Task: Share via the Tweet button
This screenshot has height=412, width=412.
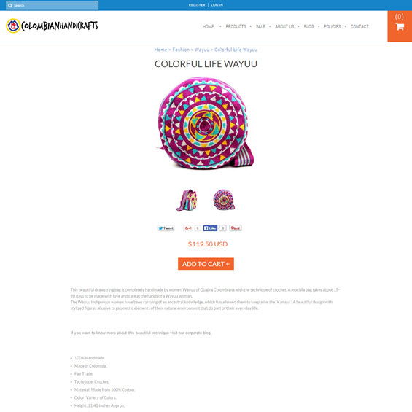Action: [166, 228]
